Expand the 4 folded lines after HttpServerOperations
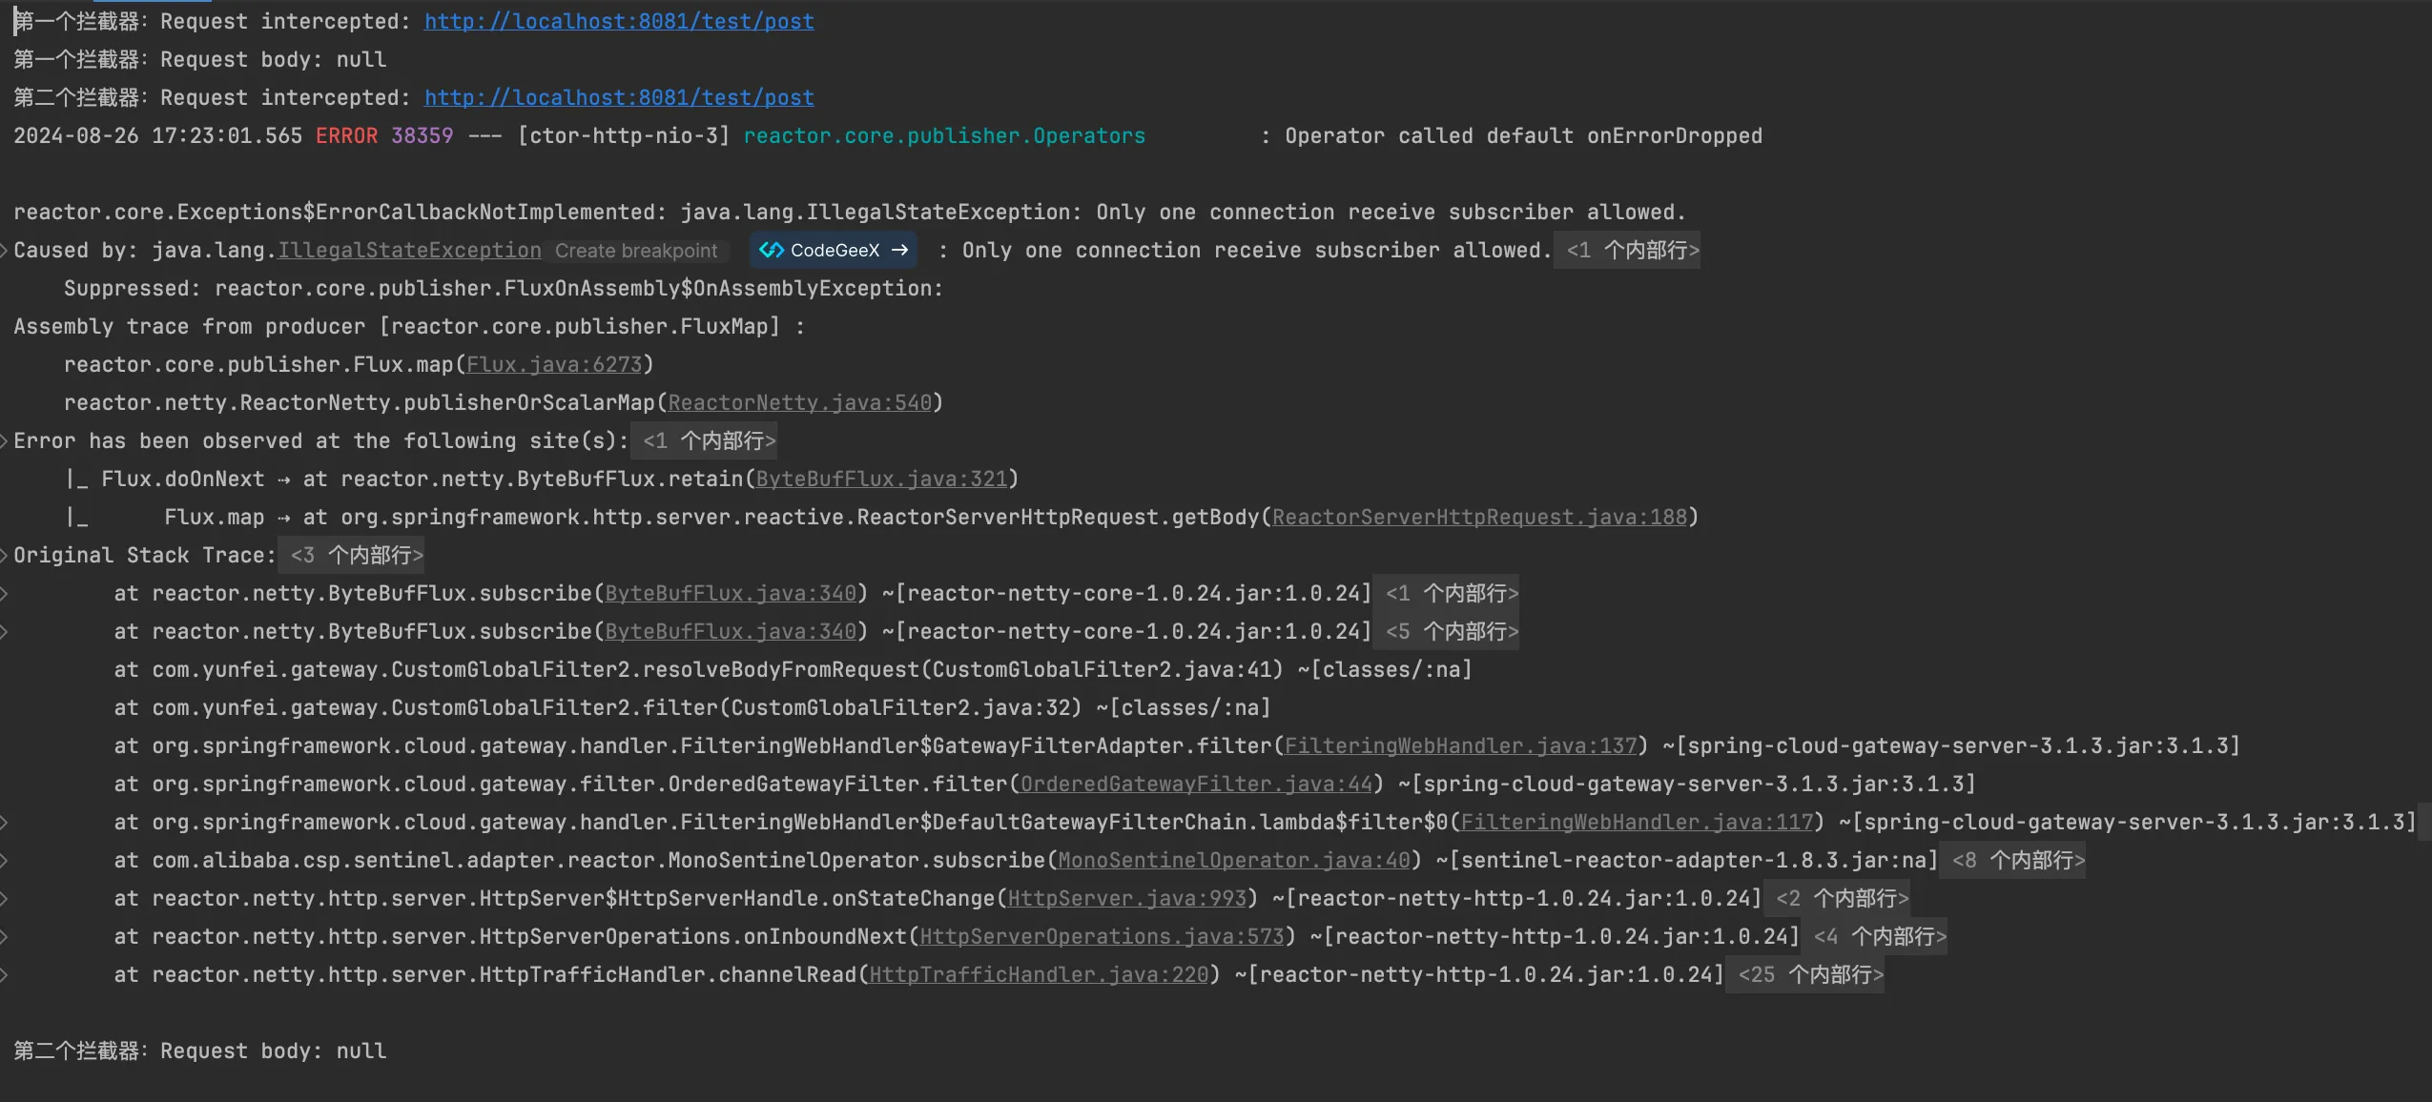 coord(1874,936)
